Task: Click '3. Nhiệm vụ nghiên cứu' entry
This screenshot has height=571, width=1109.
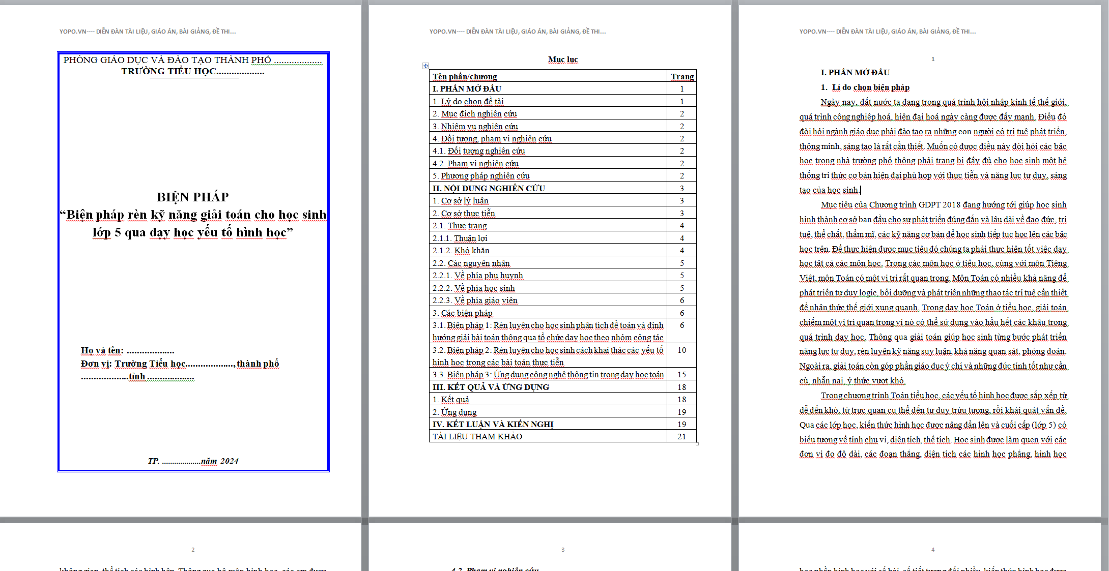Action: [x=563, y=126]
